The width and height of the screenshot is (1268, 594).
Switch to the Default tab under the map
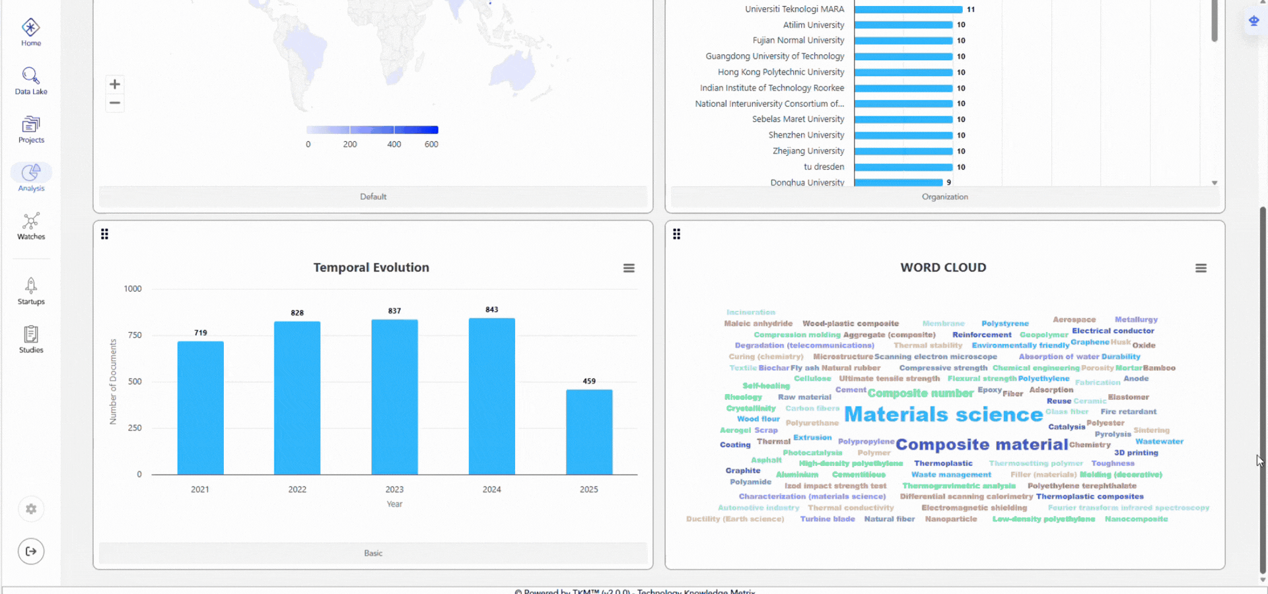[372, 196]
